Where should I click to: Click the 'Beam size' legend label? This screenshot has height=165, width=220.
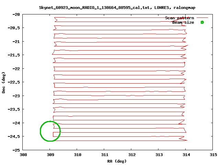[183, 22]
